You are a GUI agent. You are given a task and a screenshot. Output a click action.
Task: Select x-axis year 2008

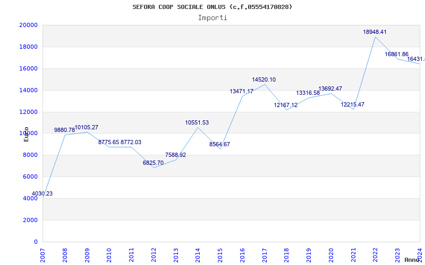click(65, 255)
